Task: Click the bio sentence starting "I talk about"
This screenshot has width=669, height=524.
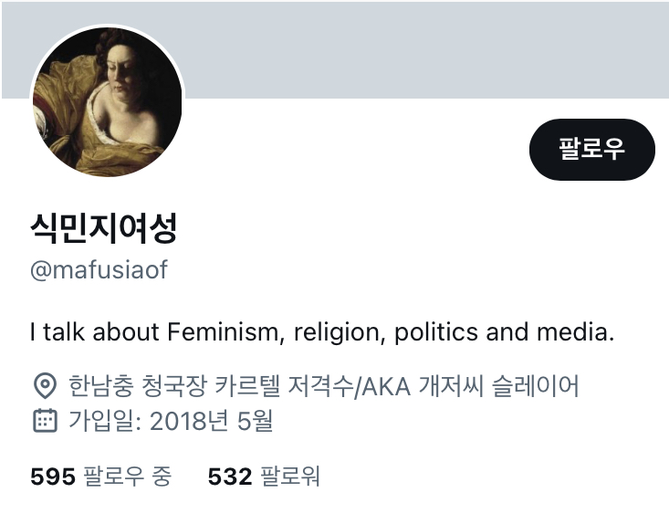Action: (322, 331)
